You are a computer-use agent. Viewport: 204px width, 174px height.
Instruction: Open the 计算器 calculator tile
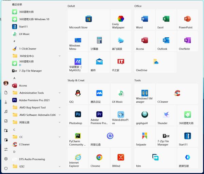99,41
